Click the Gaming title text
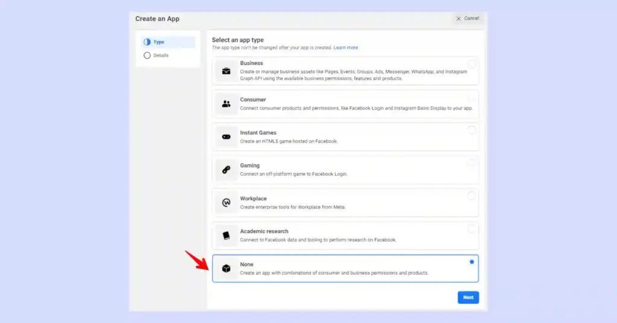This screenshot has width=617, height=323. point(250,165)
